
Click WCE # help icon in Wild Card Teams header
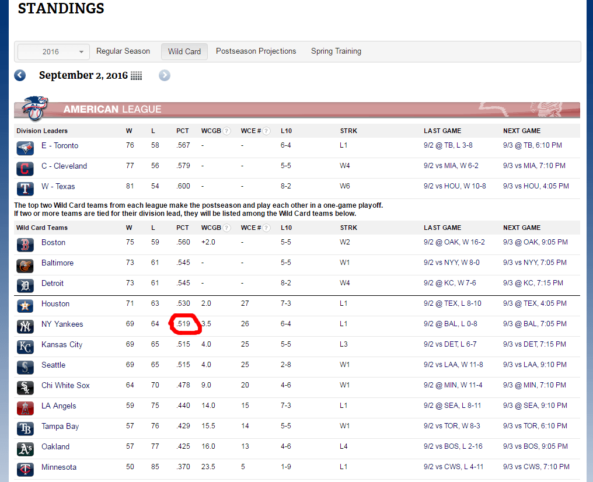[266, 228]
